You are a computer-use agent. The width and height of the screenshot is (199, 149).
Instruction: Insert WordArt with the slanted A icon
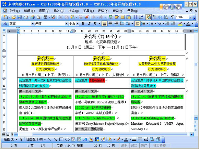click(85, 139)
